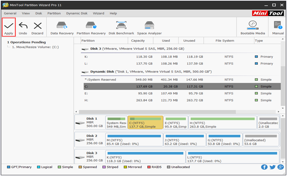
Task: Click Dynamic Disk header icon in list
Action: [x=85, y=72]
